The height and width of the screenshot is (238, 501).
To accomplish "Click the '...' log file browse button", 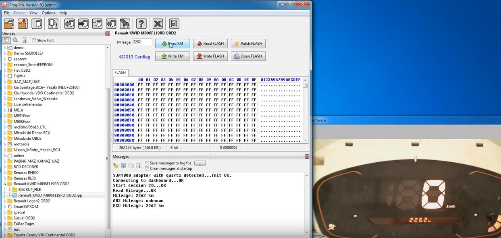I will pos(200,163).
